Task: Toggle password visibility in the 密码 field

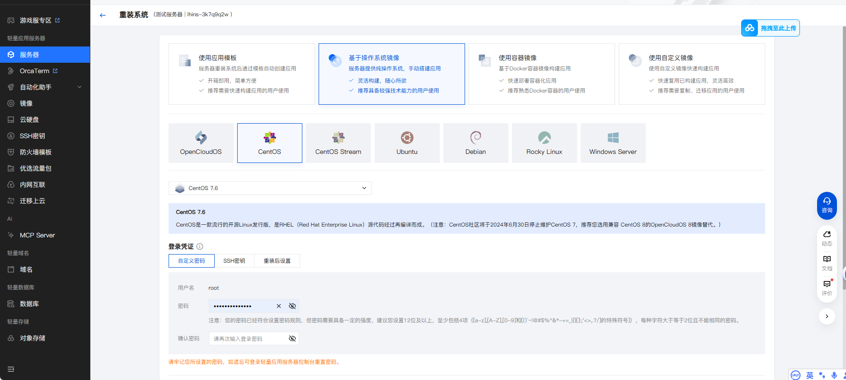Action: 292,306
